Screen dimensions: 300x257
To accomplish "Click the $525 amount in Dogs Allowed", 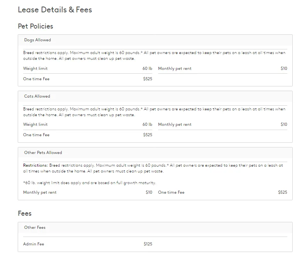I will click(x=148, y=79).
